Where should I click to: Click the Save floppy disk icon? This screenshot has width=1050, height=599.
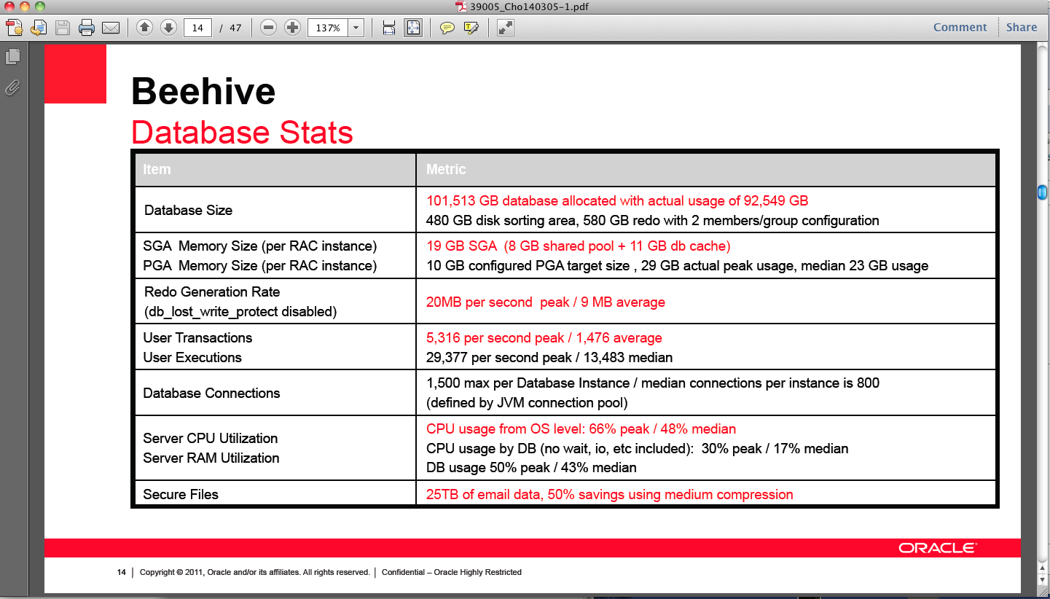tap(63, 28)
